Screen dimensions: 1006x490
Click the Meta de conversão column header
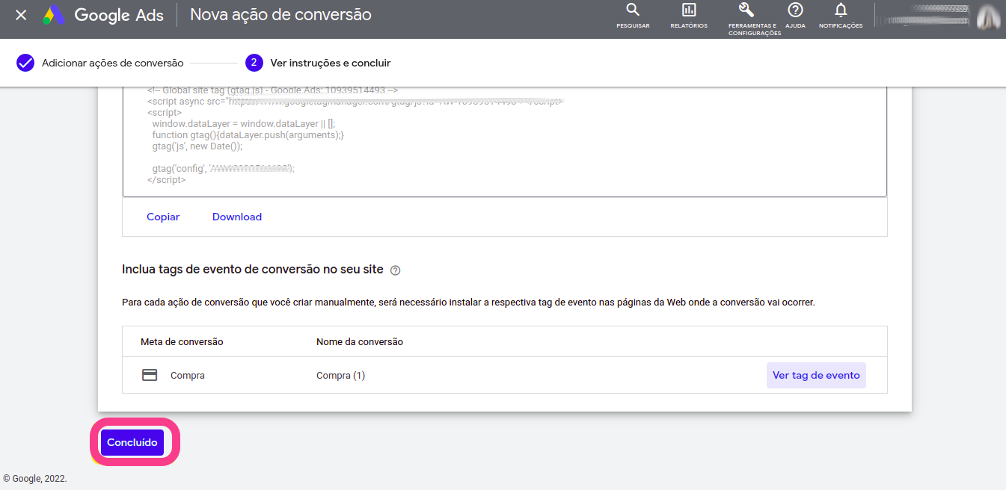[182, 341]
